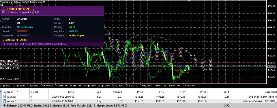The width and height of the screenshot is (277, 108).
Task: Click chart label BUY 0.01 at 4545.88
Action: pos(10,68)
